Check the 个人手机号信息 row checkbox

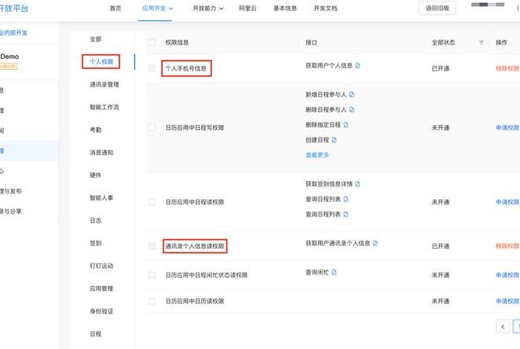pos(152,68)
